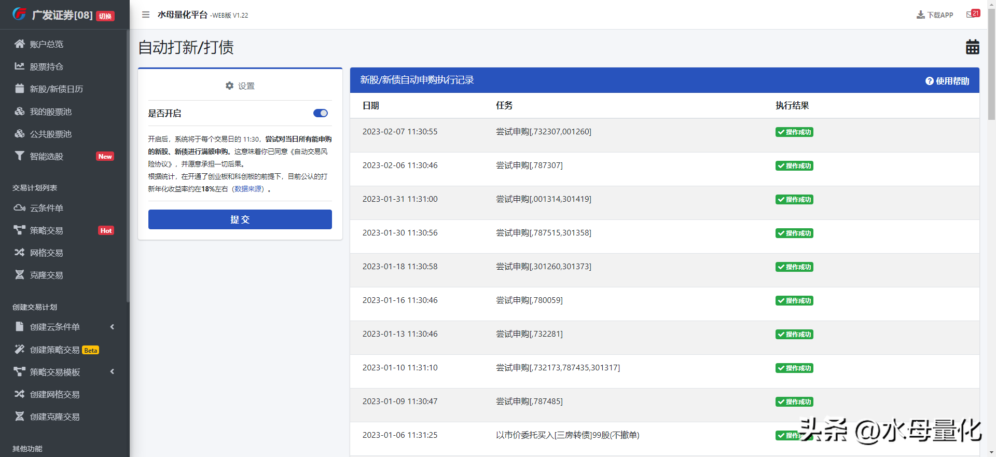Click the Beta badge beside 创建策略交易

[91, 350]
